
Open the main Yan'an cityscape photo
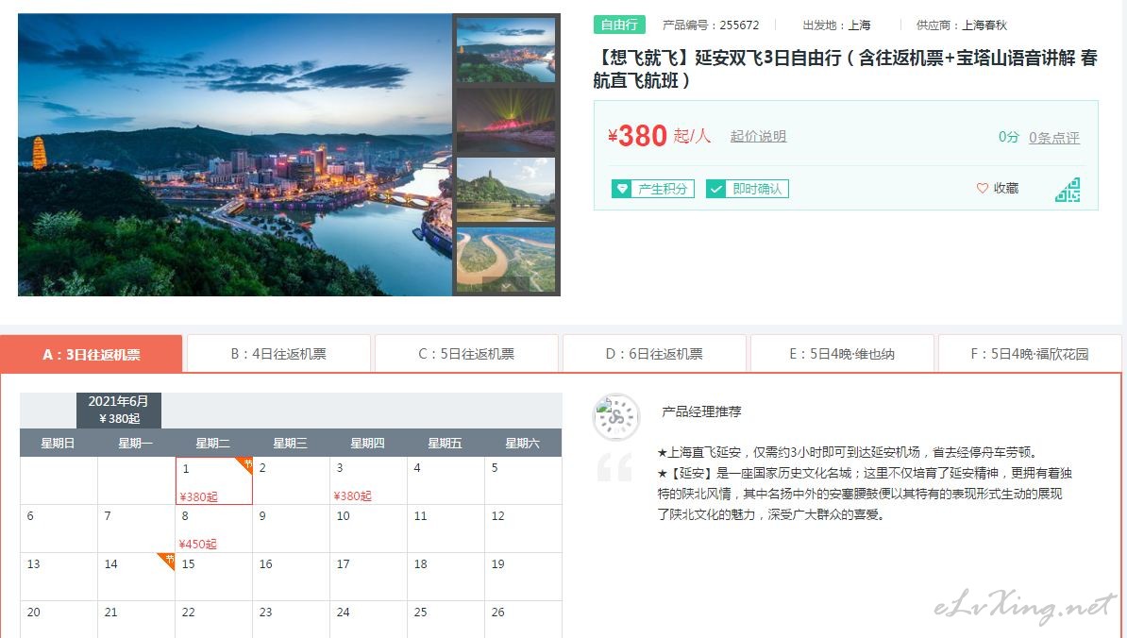(x=235, y=155)
